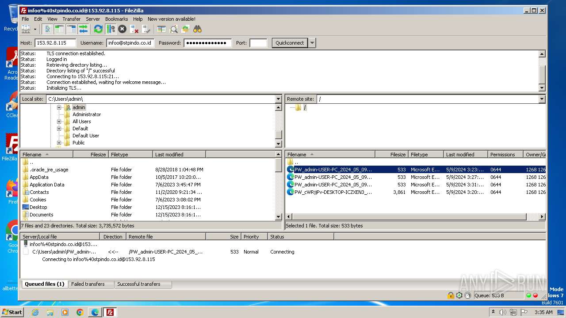
Task: Expand the Default folder node
Action: click(59, 129)
